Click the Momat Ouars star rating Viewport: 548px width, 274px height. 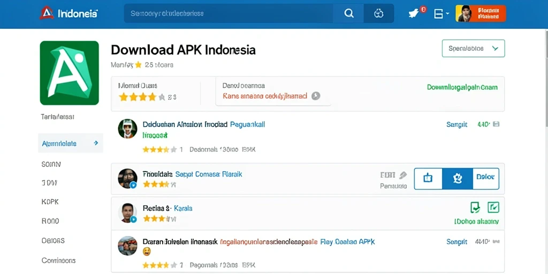[141, 97]
